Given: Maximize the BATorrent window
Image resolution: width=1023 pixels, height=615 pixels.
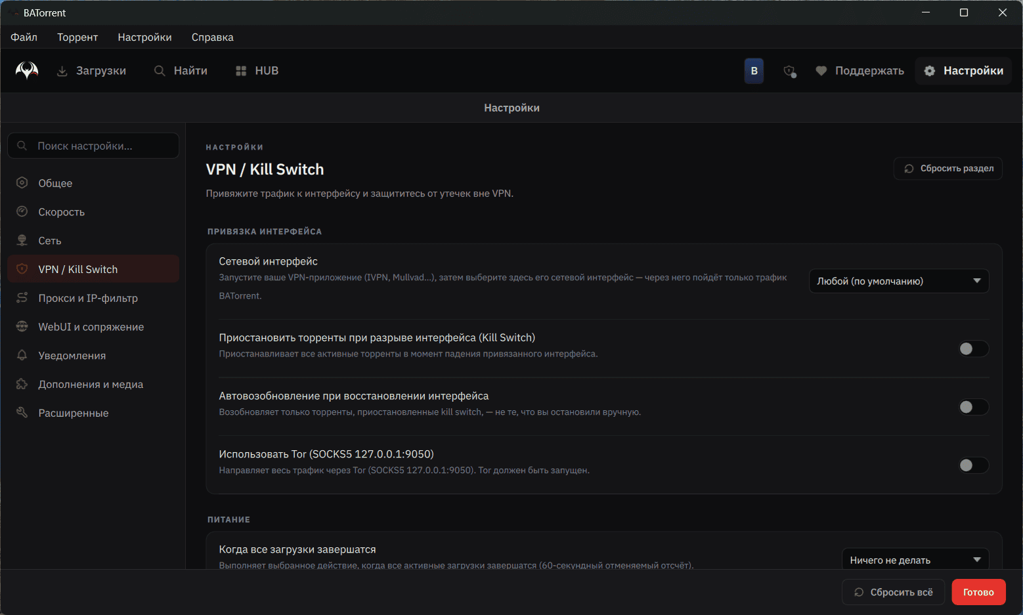Looking at the screenshot, I should (964, 12).
